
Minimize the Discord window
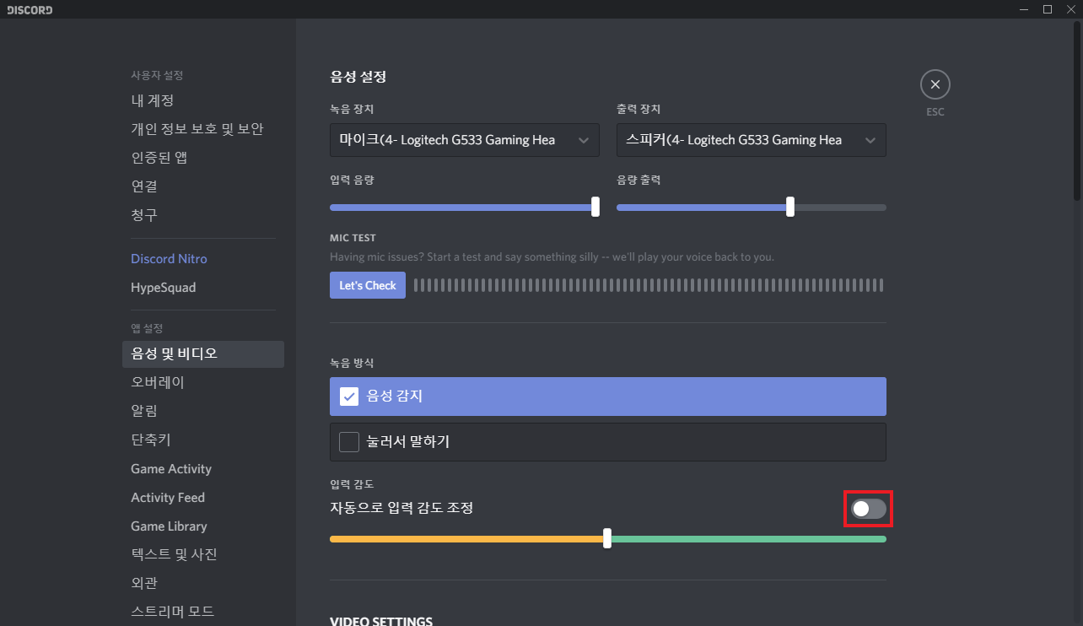point(1023,9)
